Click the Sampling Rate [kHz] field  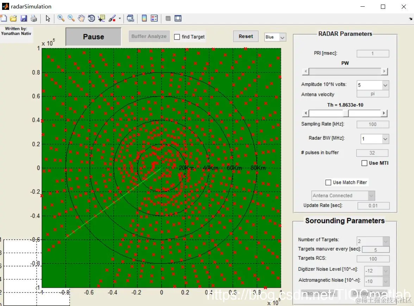coord(372,124)
